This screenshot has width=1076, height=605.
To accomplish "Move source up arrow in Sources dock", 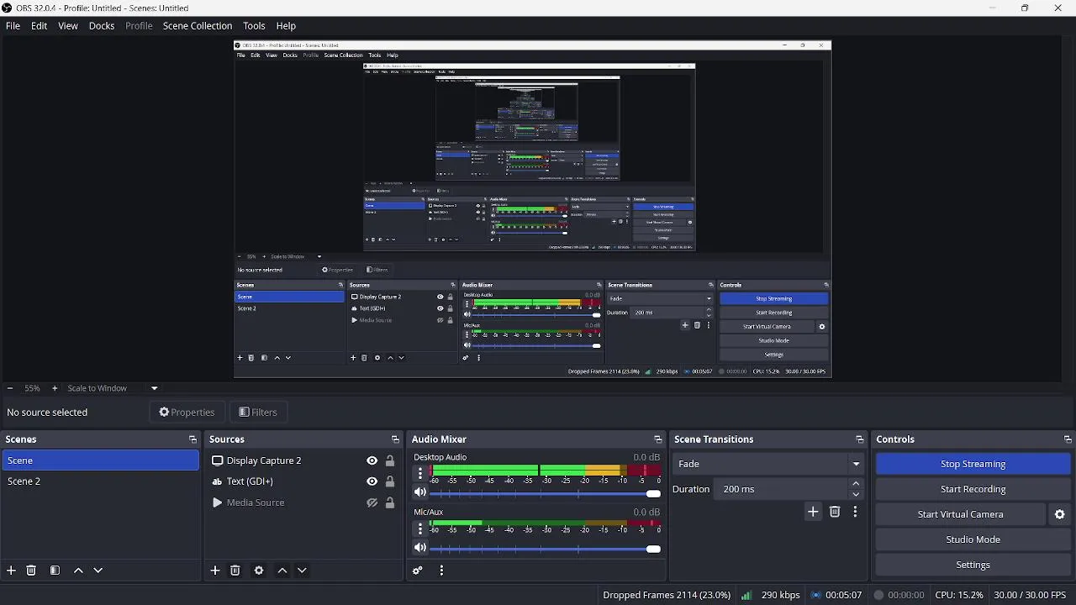I will pos(282,571).
